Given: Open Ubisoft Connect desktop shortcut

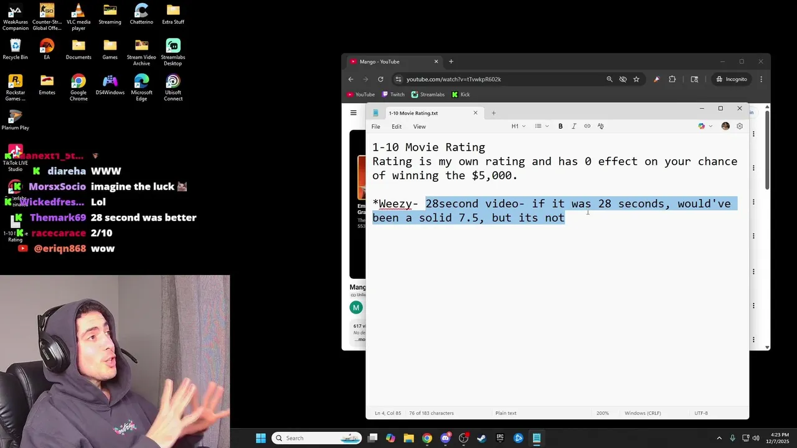Looking at the screenshot, I should pos(173,88).
